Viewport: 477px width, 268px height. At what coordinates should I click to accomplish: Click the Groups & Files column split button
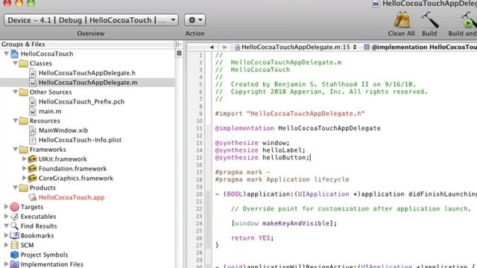point(179,45)
